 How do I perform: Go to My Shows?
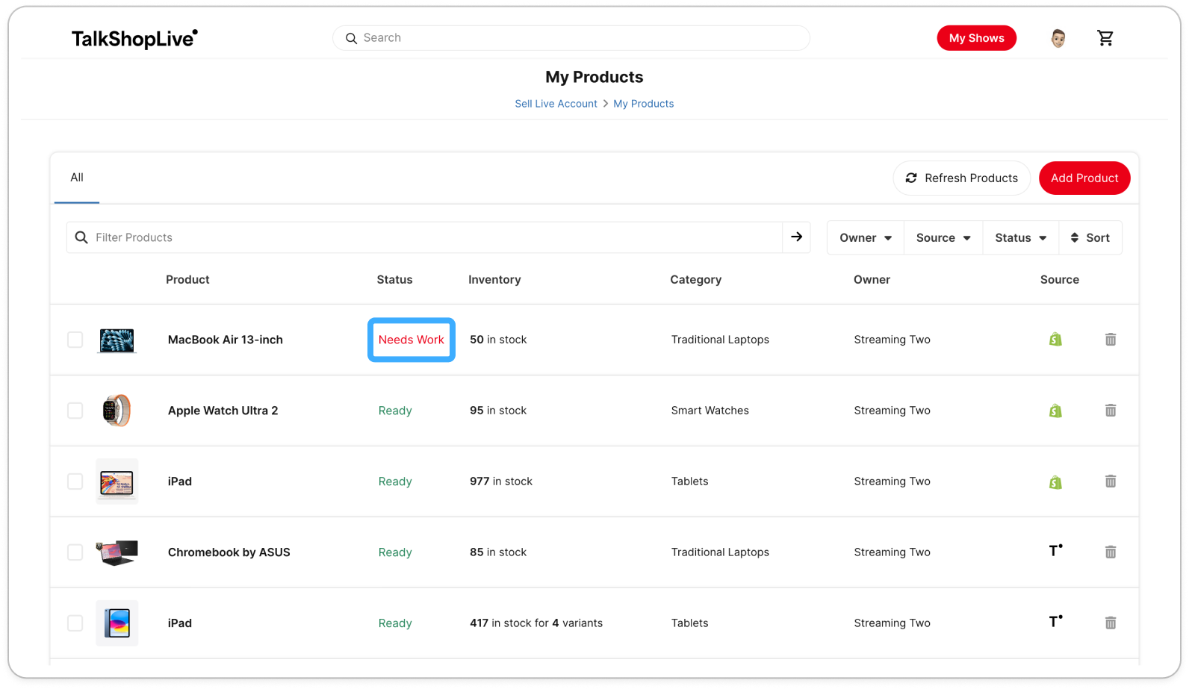tap(976, 38)
